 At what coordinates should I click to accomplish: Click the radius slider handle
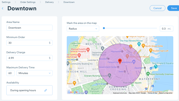pyautogui.click(x=104, y=28)
